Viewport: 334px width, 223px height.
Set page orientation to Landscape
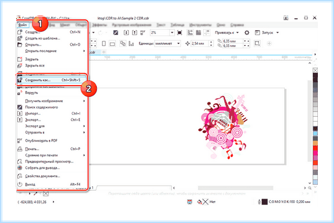point(112,44)
